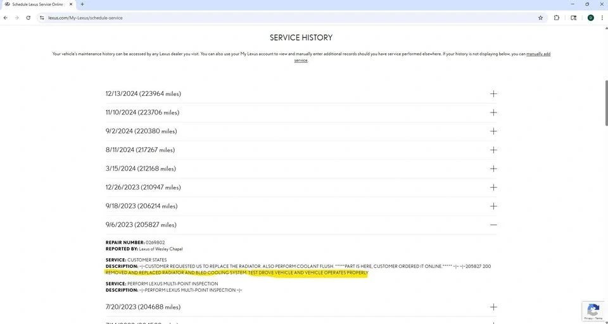Image resolution: width=608 pixels, height=324 pixels.
Task: Click the page vertical scrollbar thumb
Action: click(x=606, y=103)
